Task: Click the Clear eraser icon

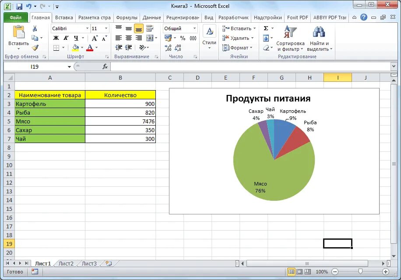Action: 266,48
